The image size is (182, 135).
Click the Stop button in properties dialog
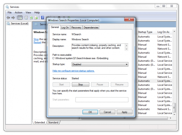point(80,84)
